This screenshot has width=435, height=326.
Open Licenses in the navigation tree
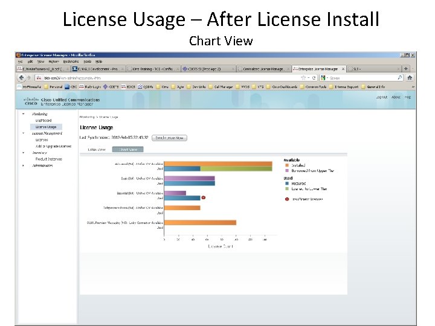tap(42, 140)
